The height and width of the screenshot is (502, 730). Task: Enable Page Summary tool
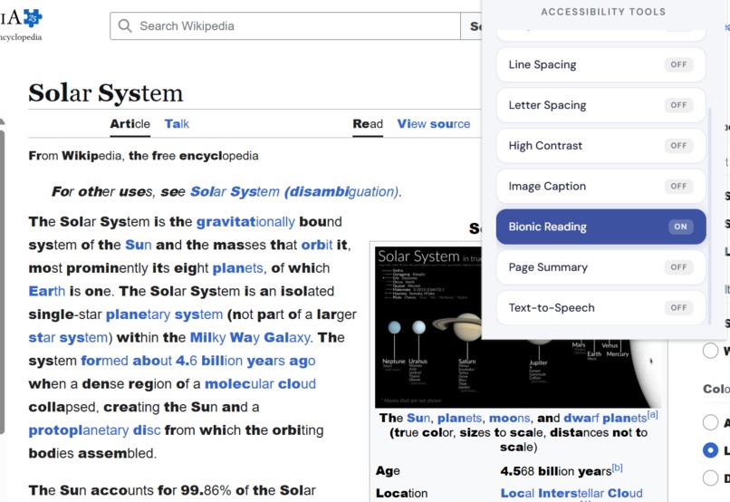click(x=600, y=266)
